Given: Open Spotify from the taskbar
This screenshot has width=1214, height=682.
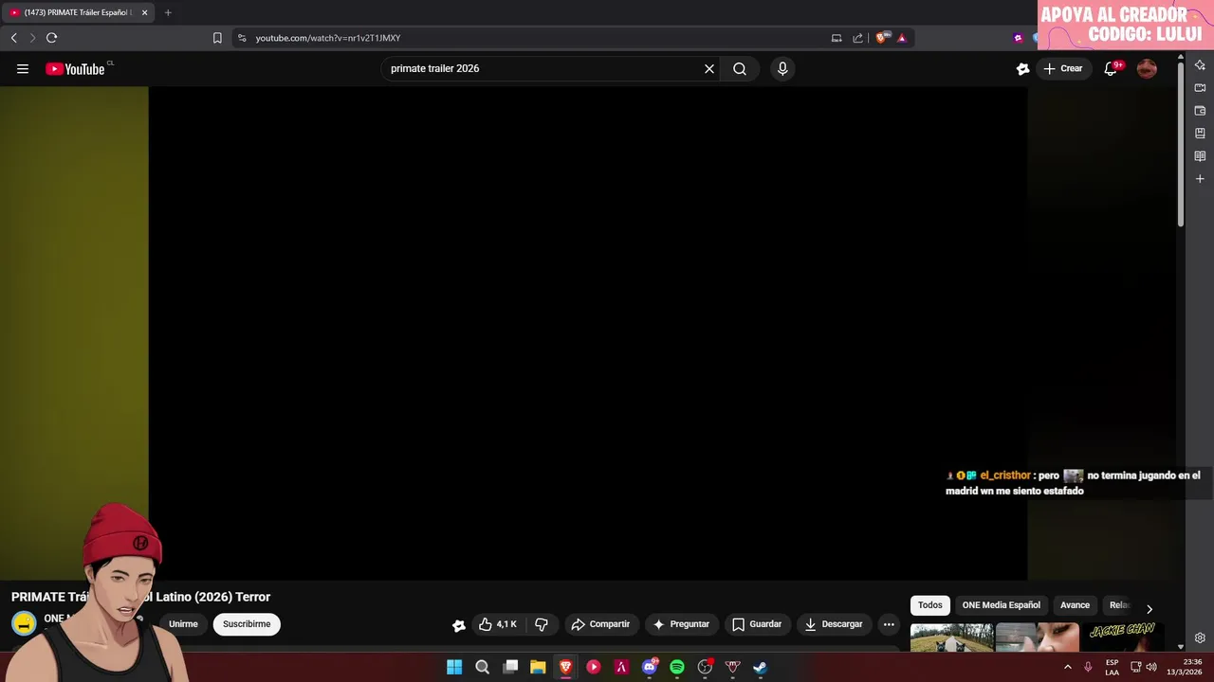Looking at the screenshot, I should pyautogui.click(x=677, y=667).
